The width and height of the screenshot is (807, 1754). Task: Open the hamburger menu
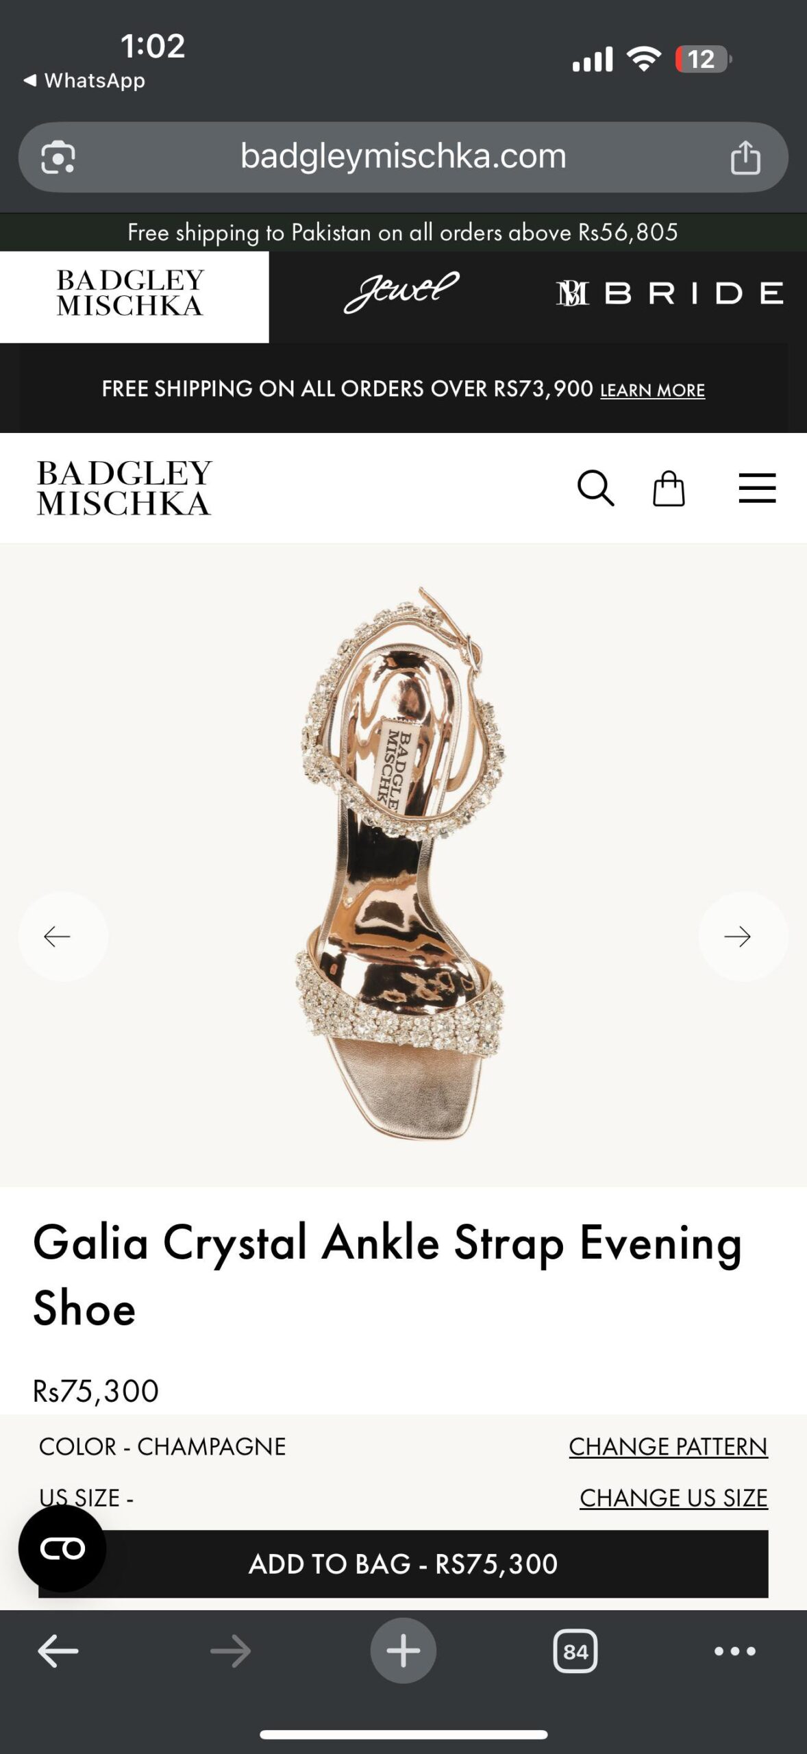[x=757, y=488]
